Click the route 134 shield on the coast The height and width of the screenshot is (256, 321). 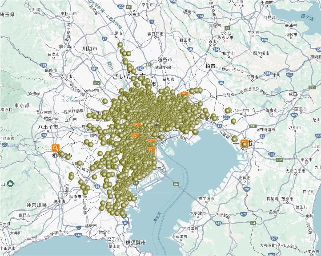click(78, 235)
